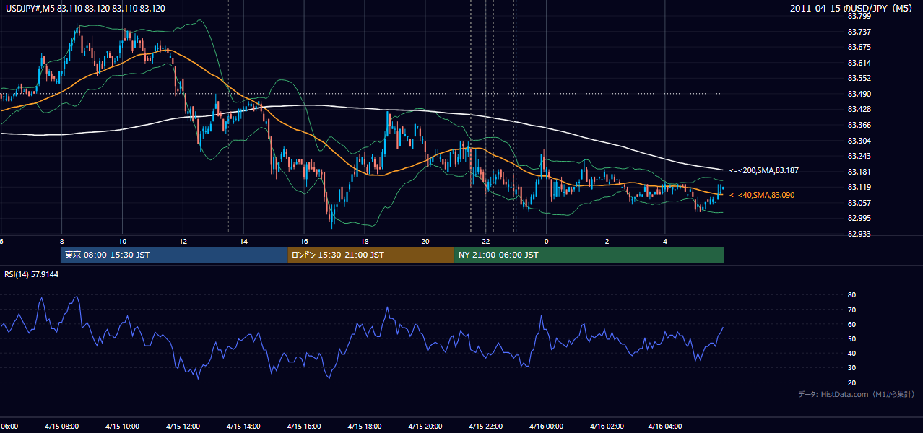This screenshot has width=923, height=433.
Task: Select the 200 SMA label reading 83.187
Action: (x=765, y=170)
